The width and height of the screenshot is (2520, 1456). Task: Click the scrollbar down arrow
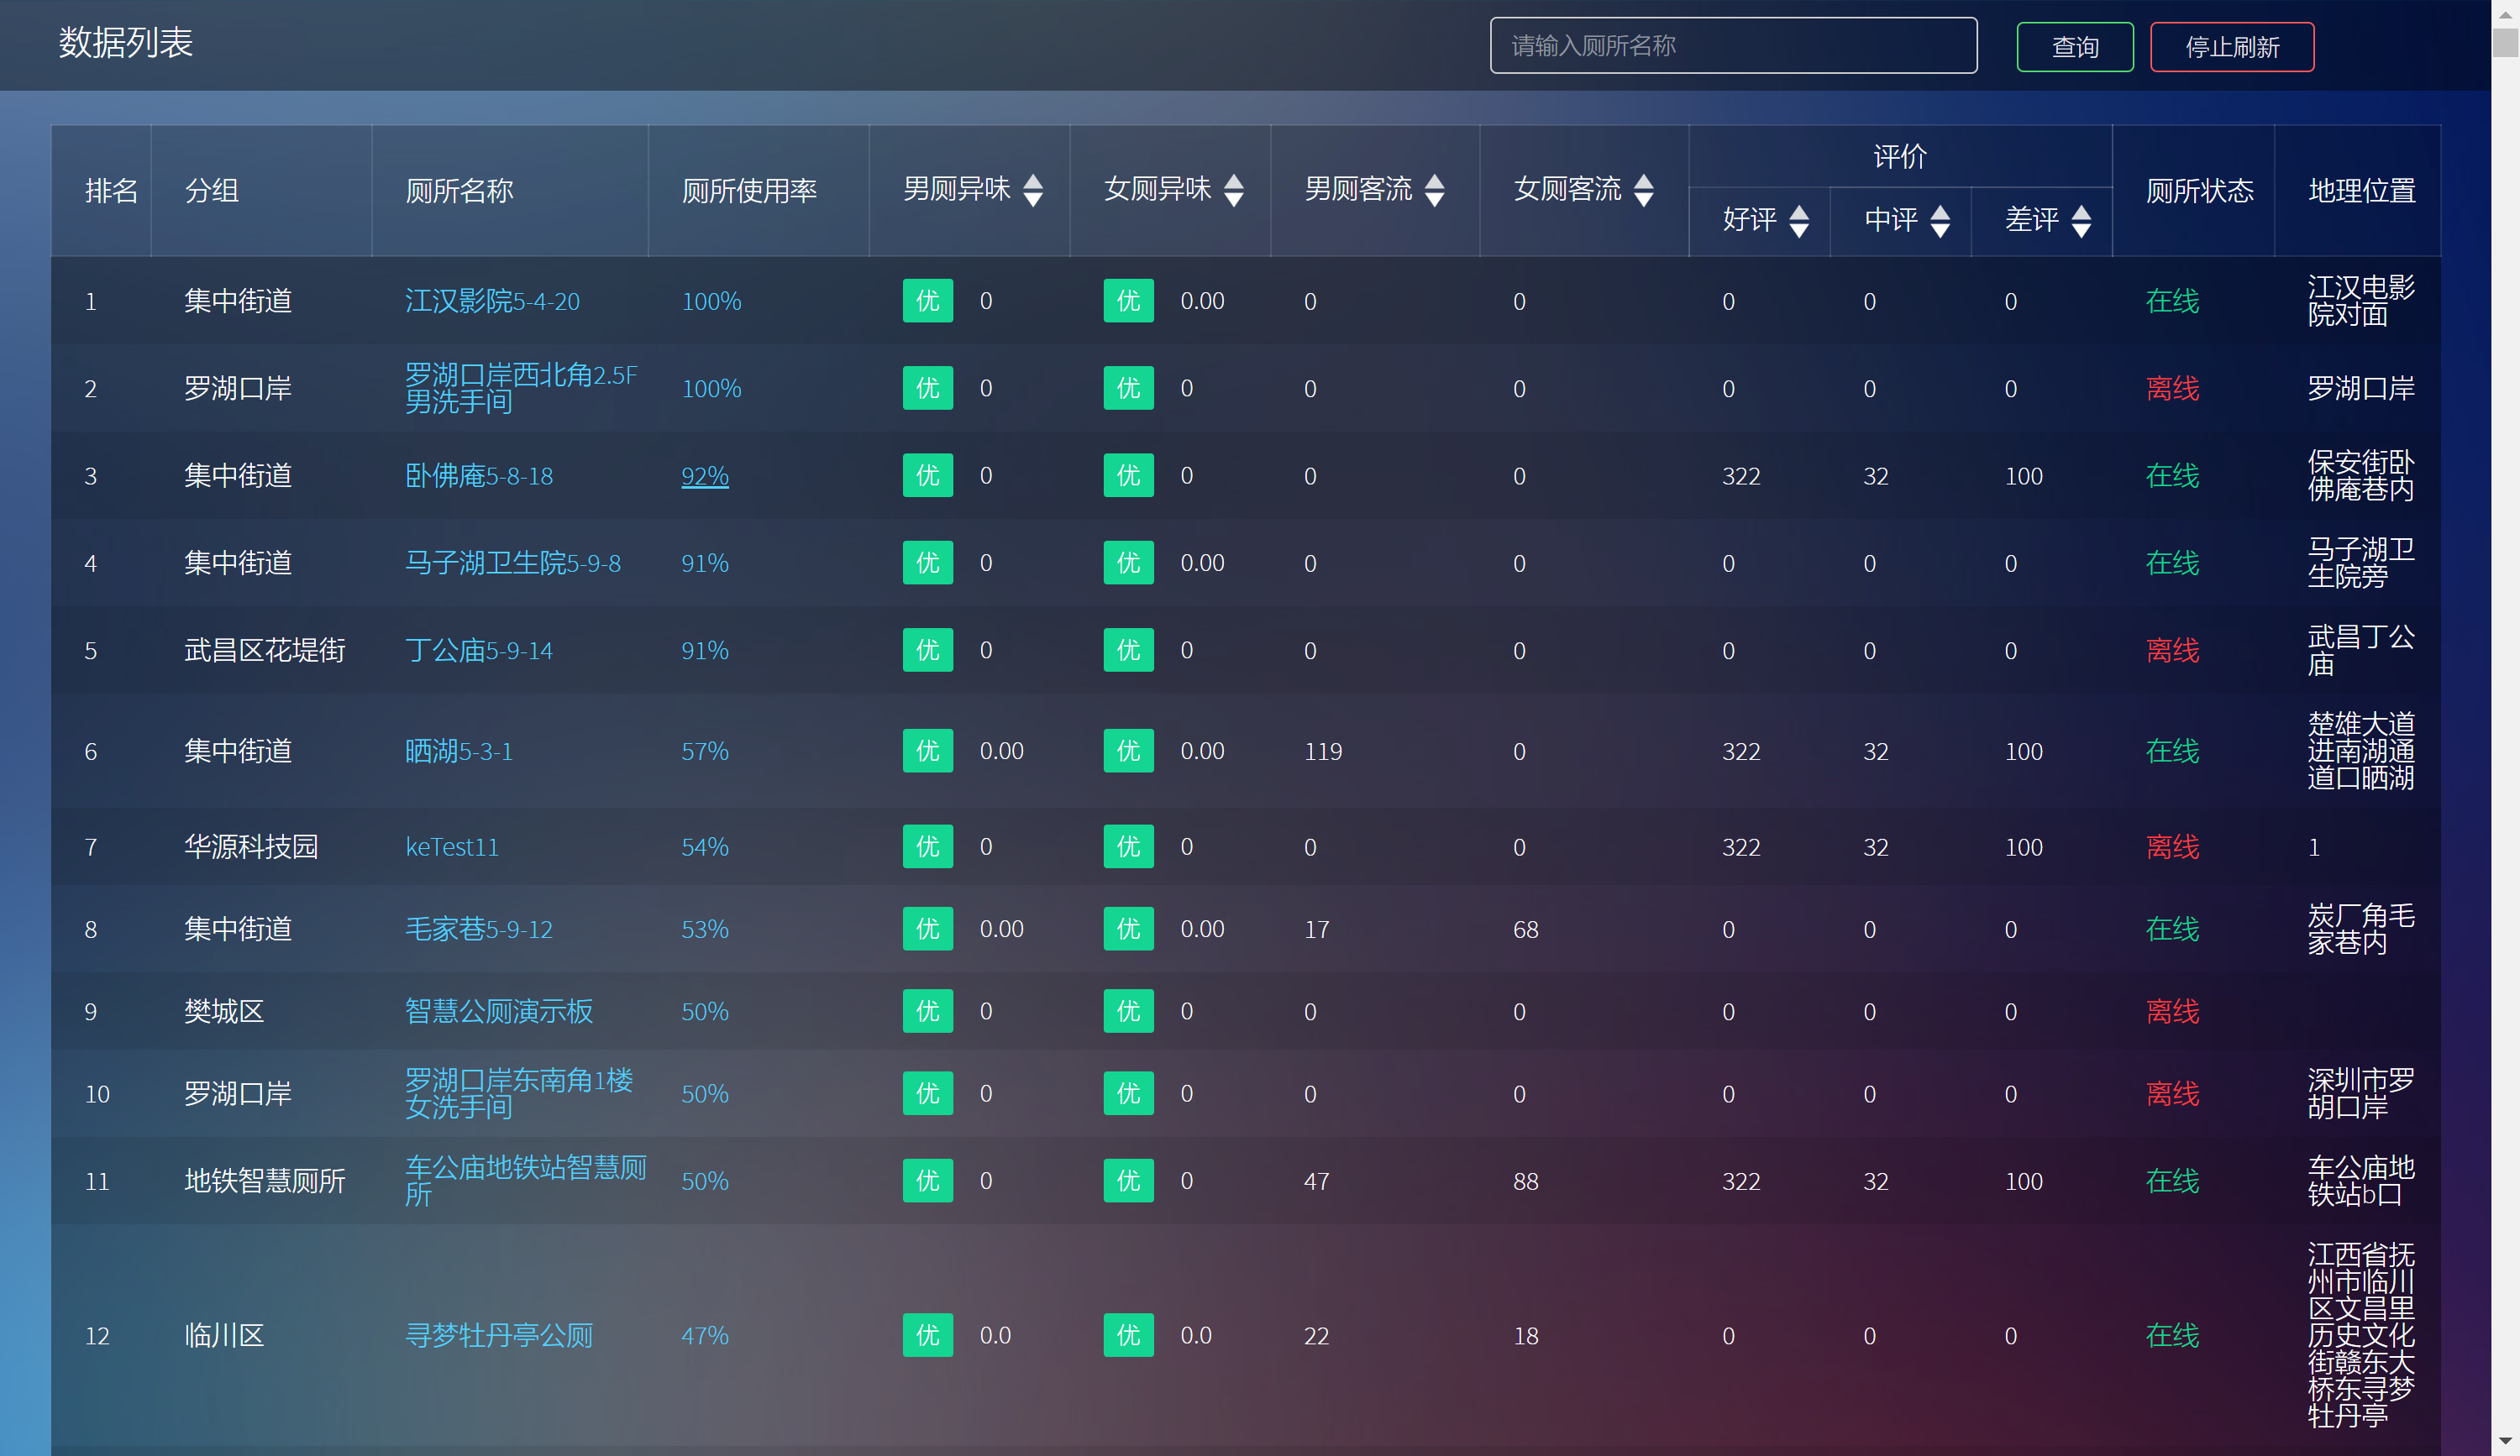[x=2504, y=1440]
